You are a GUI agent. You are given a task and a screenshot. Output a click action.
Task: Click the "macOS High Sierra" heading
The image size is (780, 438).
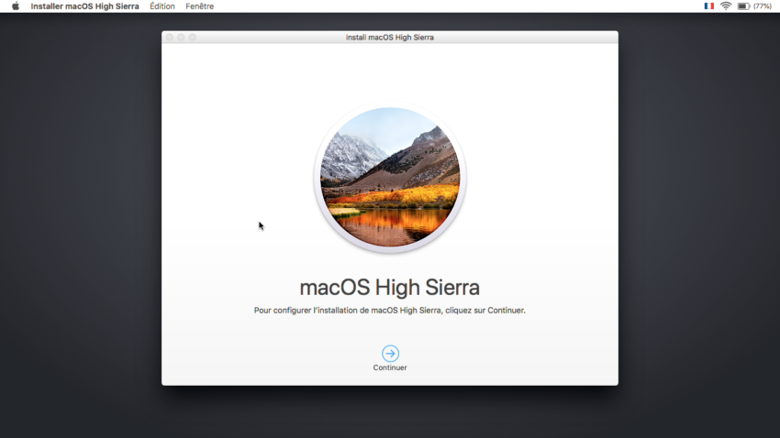point(389,287)
